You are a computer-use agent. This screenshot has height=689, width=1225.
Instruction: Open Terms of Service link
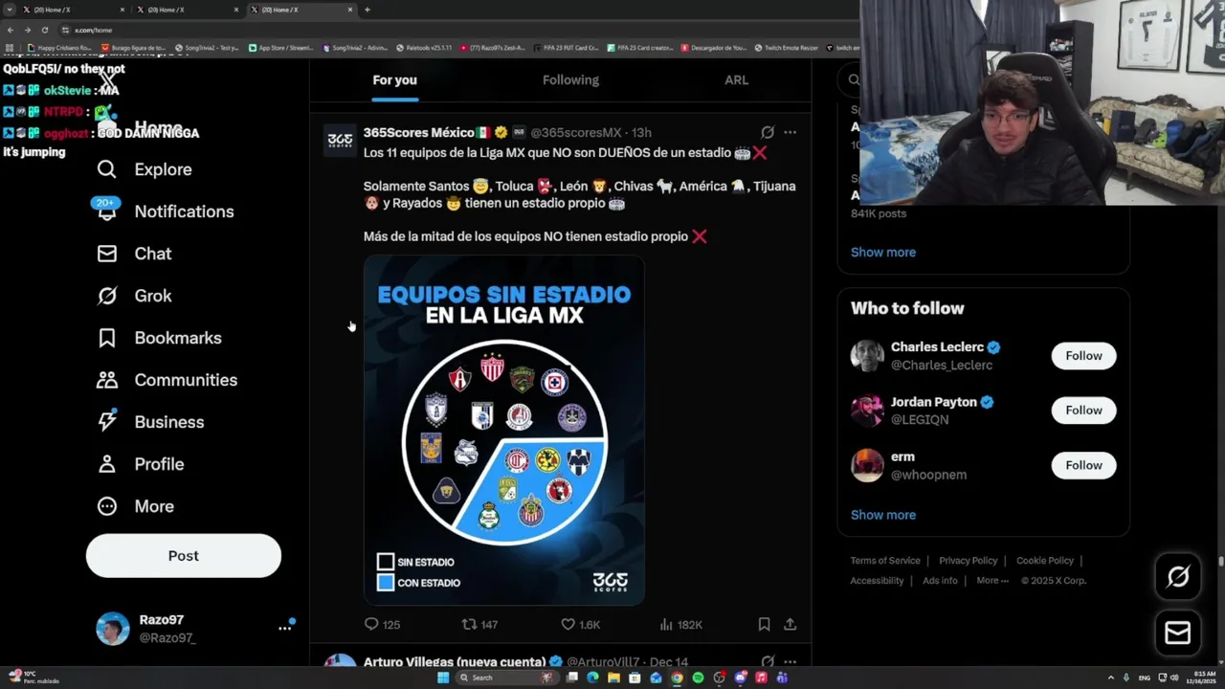tap(885, 561)
